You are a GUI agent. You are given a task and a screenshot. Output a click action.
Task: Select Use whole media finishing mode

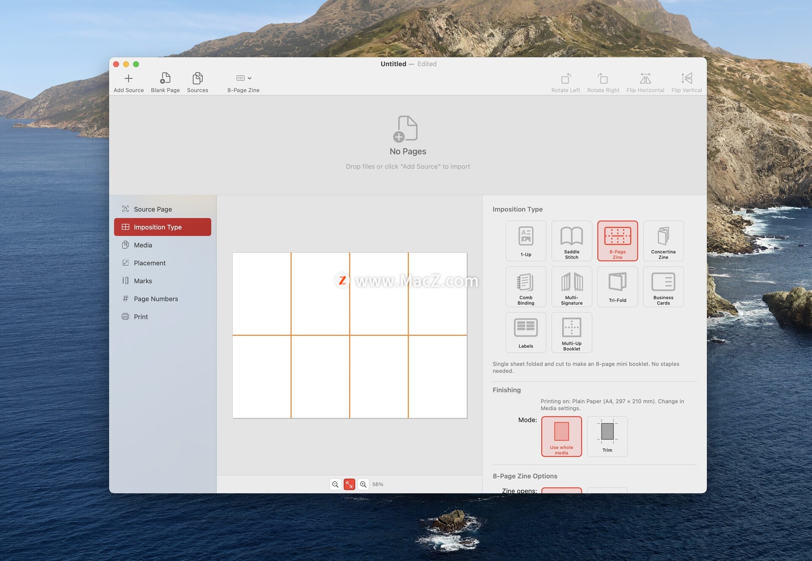coord(561,436)
